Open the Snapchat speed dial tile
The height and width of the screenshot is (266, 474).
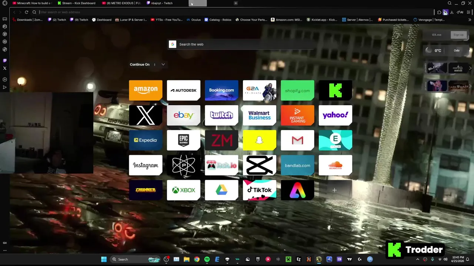click(260, 140)
